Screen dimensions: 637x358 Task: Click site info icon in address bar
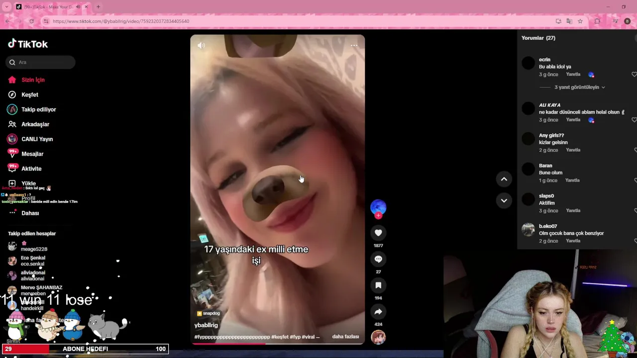[x=46, y=21]
